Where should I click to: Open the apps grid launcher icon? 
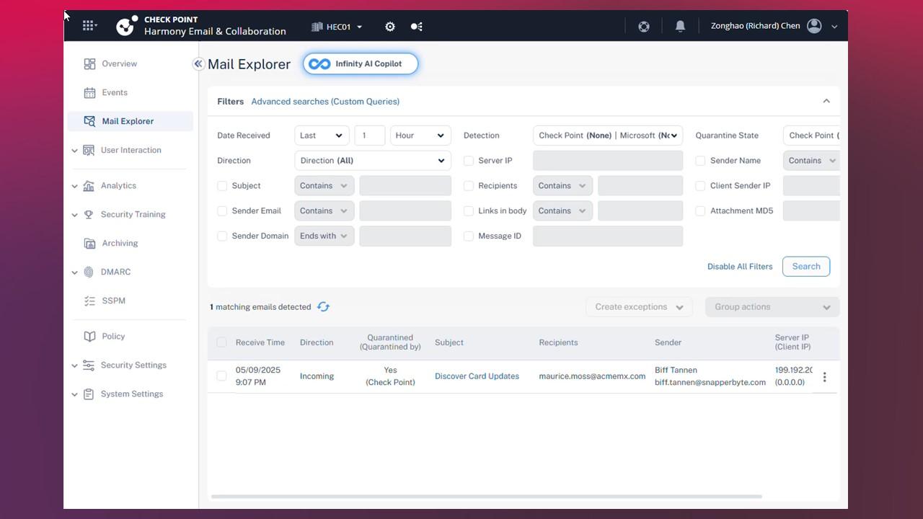tap(88, 26)
